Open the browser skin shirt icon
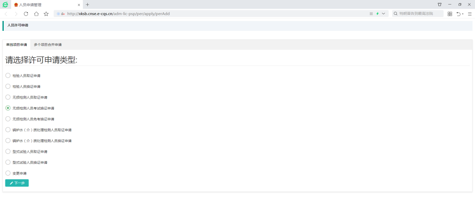Image resolution: width=475 pixels, height=217 pixels. [440, 5]
